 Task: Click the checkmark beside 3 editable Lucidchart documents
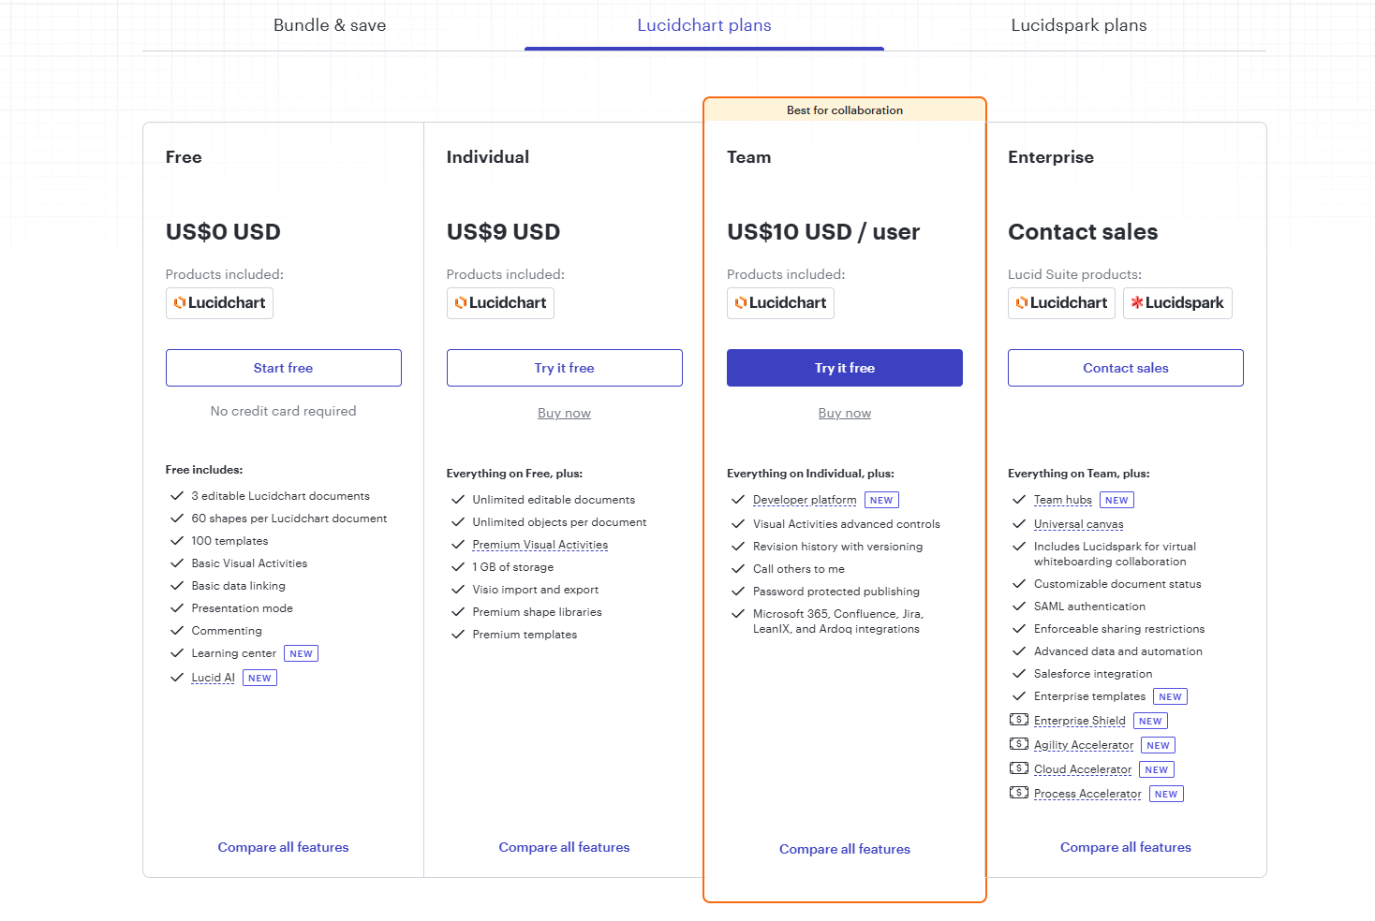click(176, 496)
